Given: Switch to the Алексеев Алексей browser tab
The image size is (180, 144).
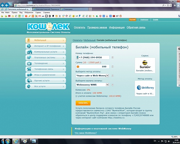Looking at the screenshot, I should pos(46,9).
